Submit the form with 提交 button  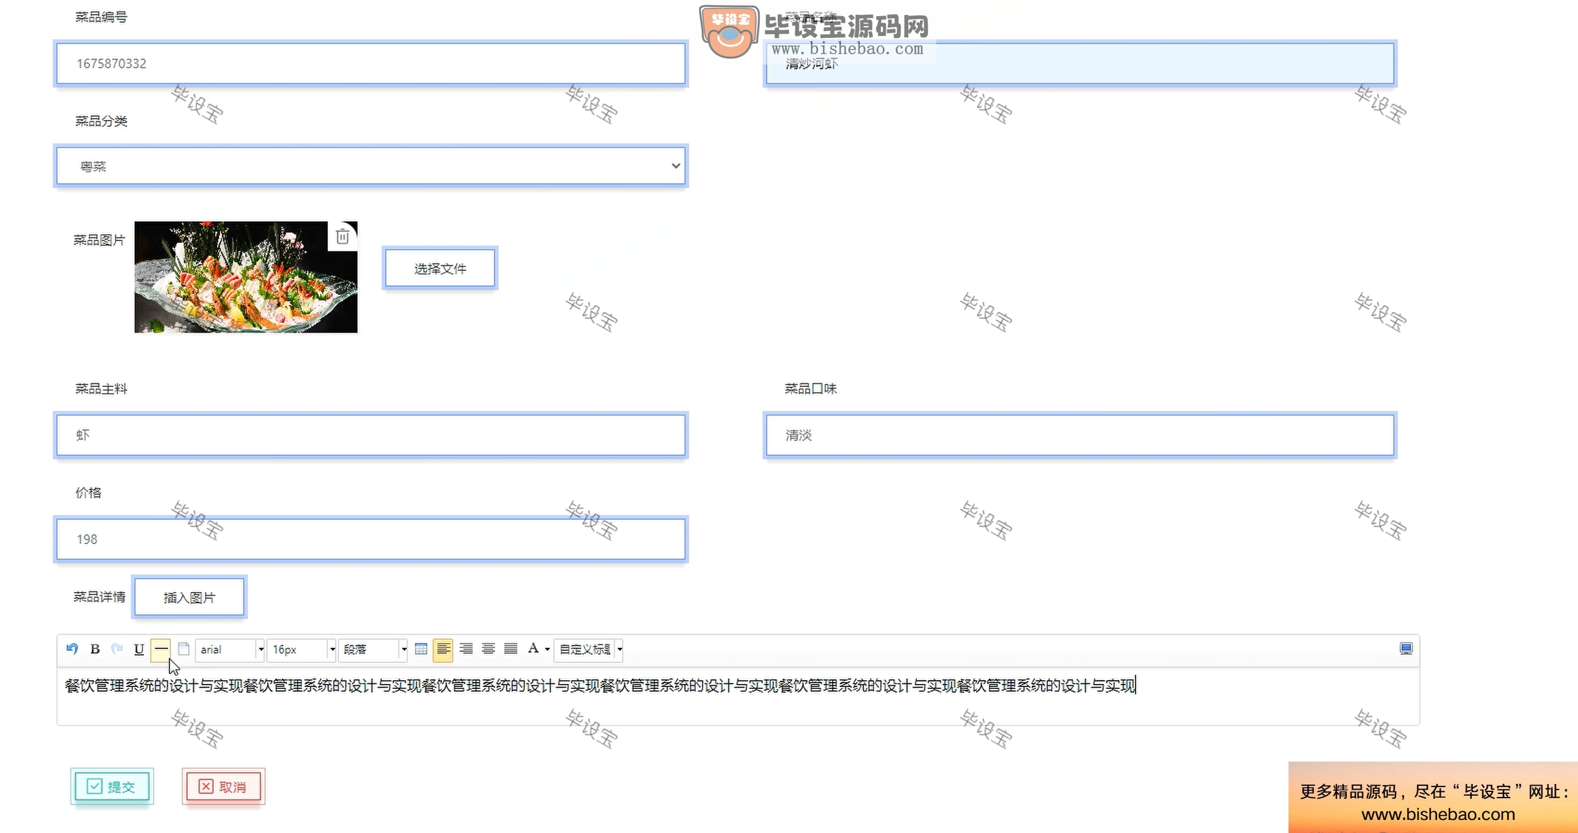point(112,786)
